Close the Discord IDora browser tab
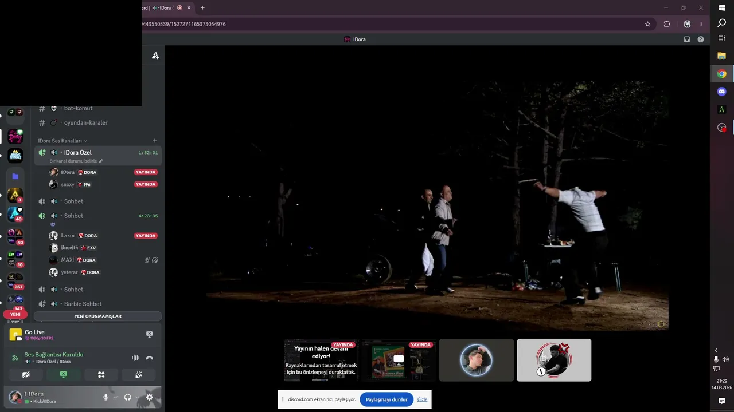The height and width of the screenshot is (412, 734). pyautogui.click(x=189, y=7)
